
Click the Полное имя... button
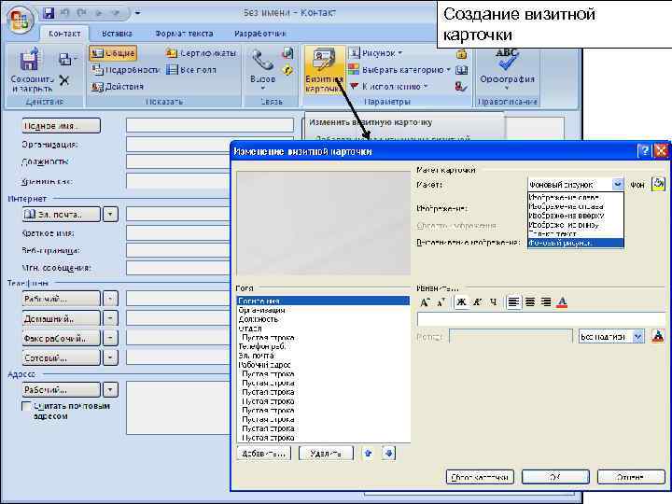coord(62,126)
